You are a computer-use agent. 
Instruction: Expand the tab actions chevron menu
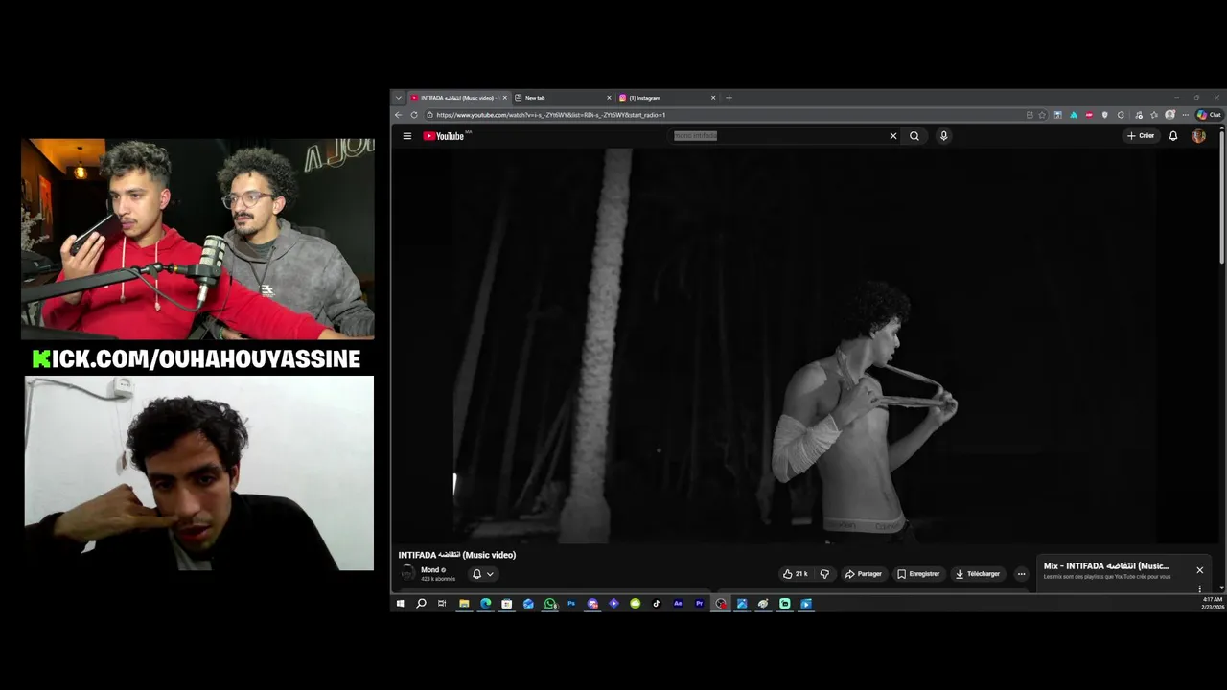(399, 98)
